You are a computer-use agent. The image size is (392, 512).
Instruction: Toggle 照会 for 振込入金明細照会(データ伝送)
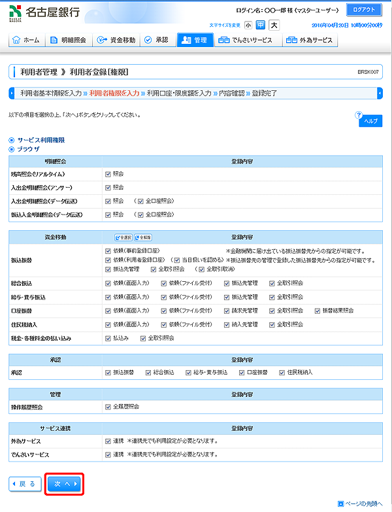108,215
